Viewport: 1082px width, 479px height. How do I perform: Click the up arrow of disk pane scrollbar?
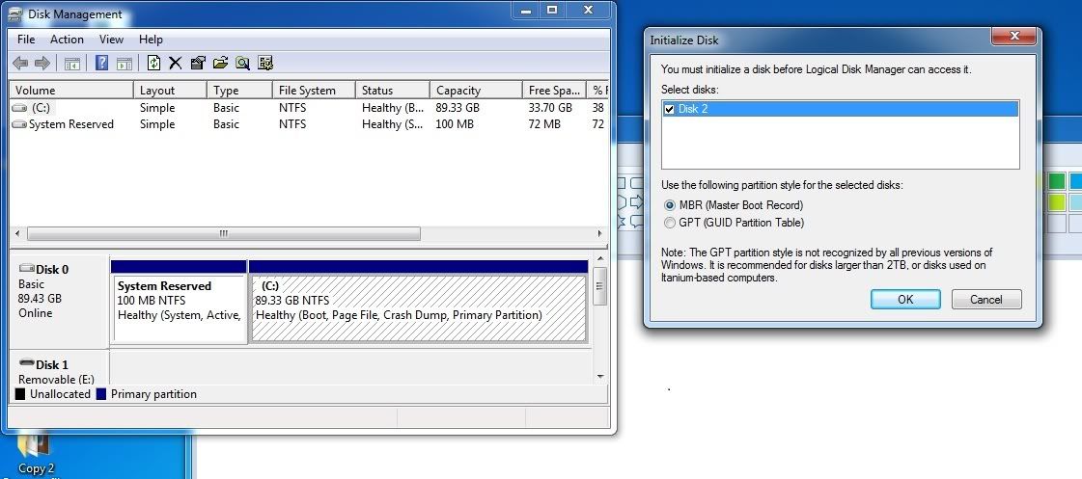click(599, 259)
